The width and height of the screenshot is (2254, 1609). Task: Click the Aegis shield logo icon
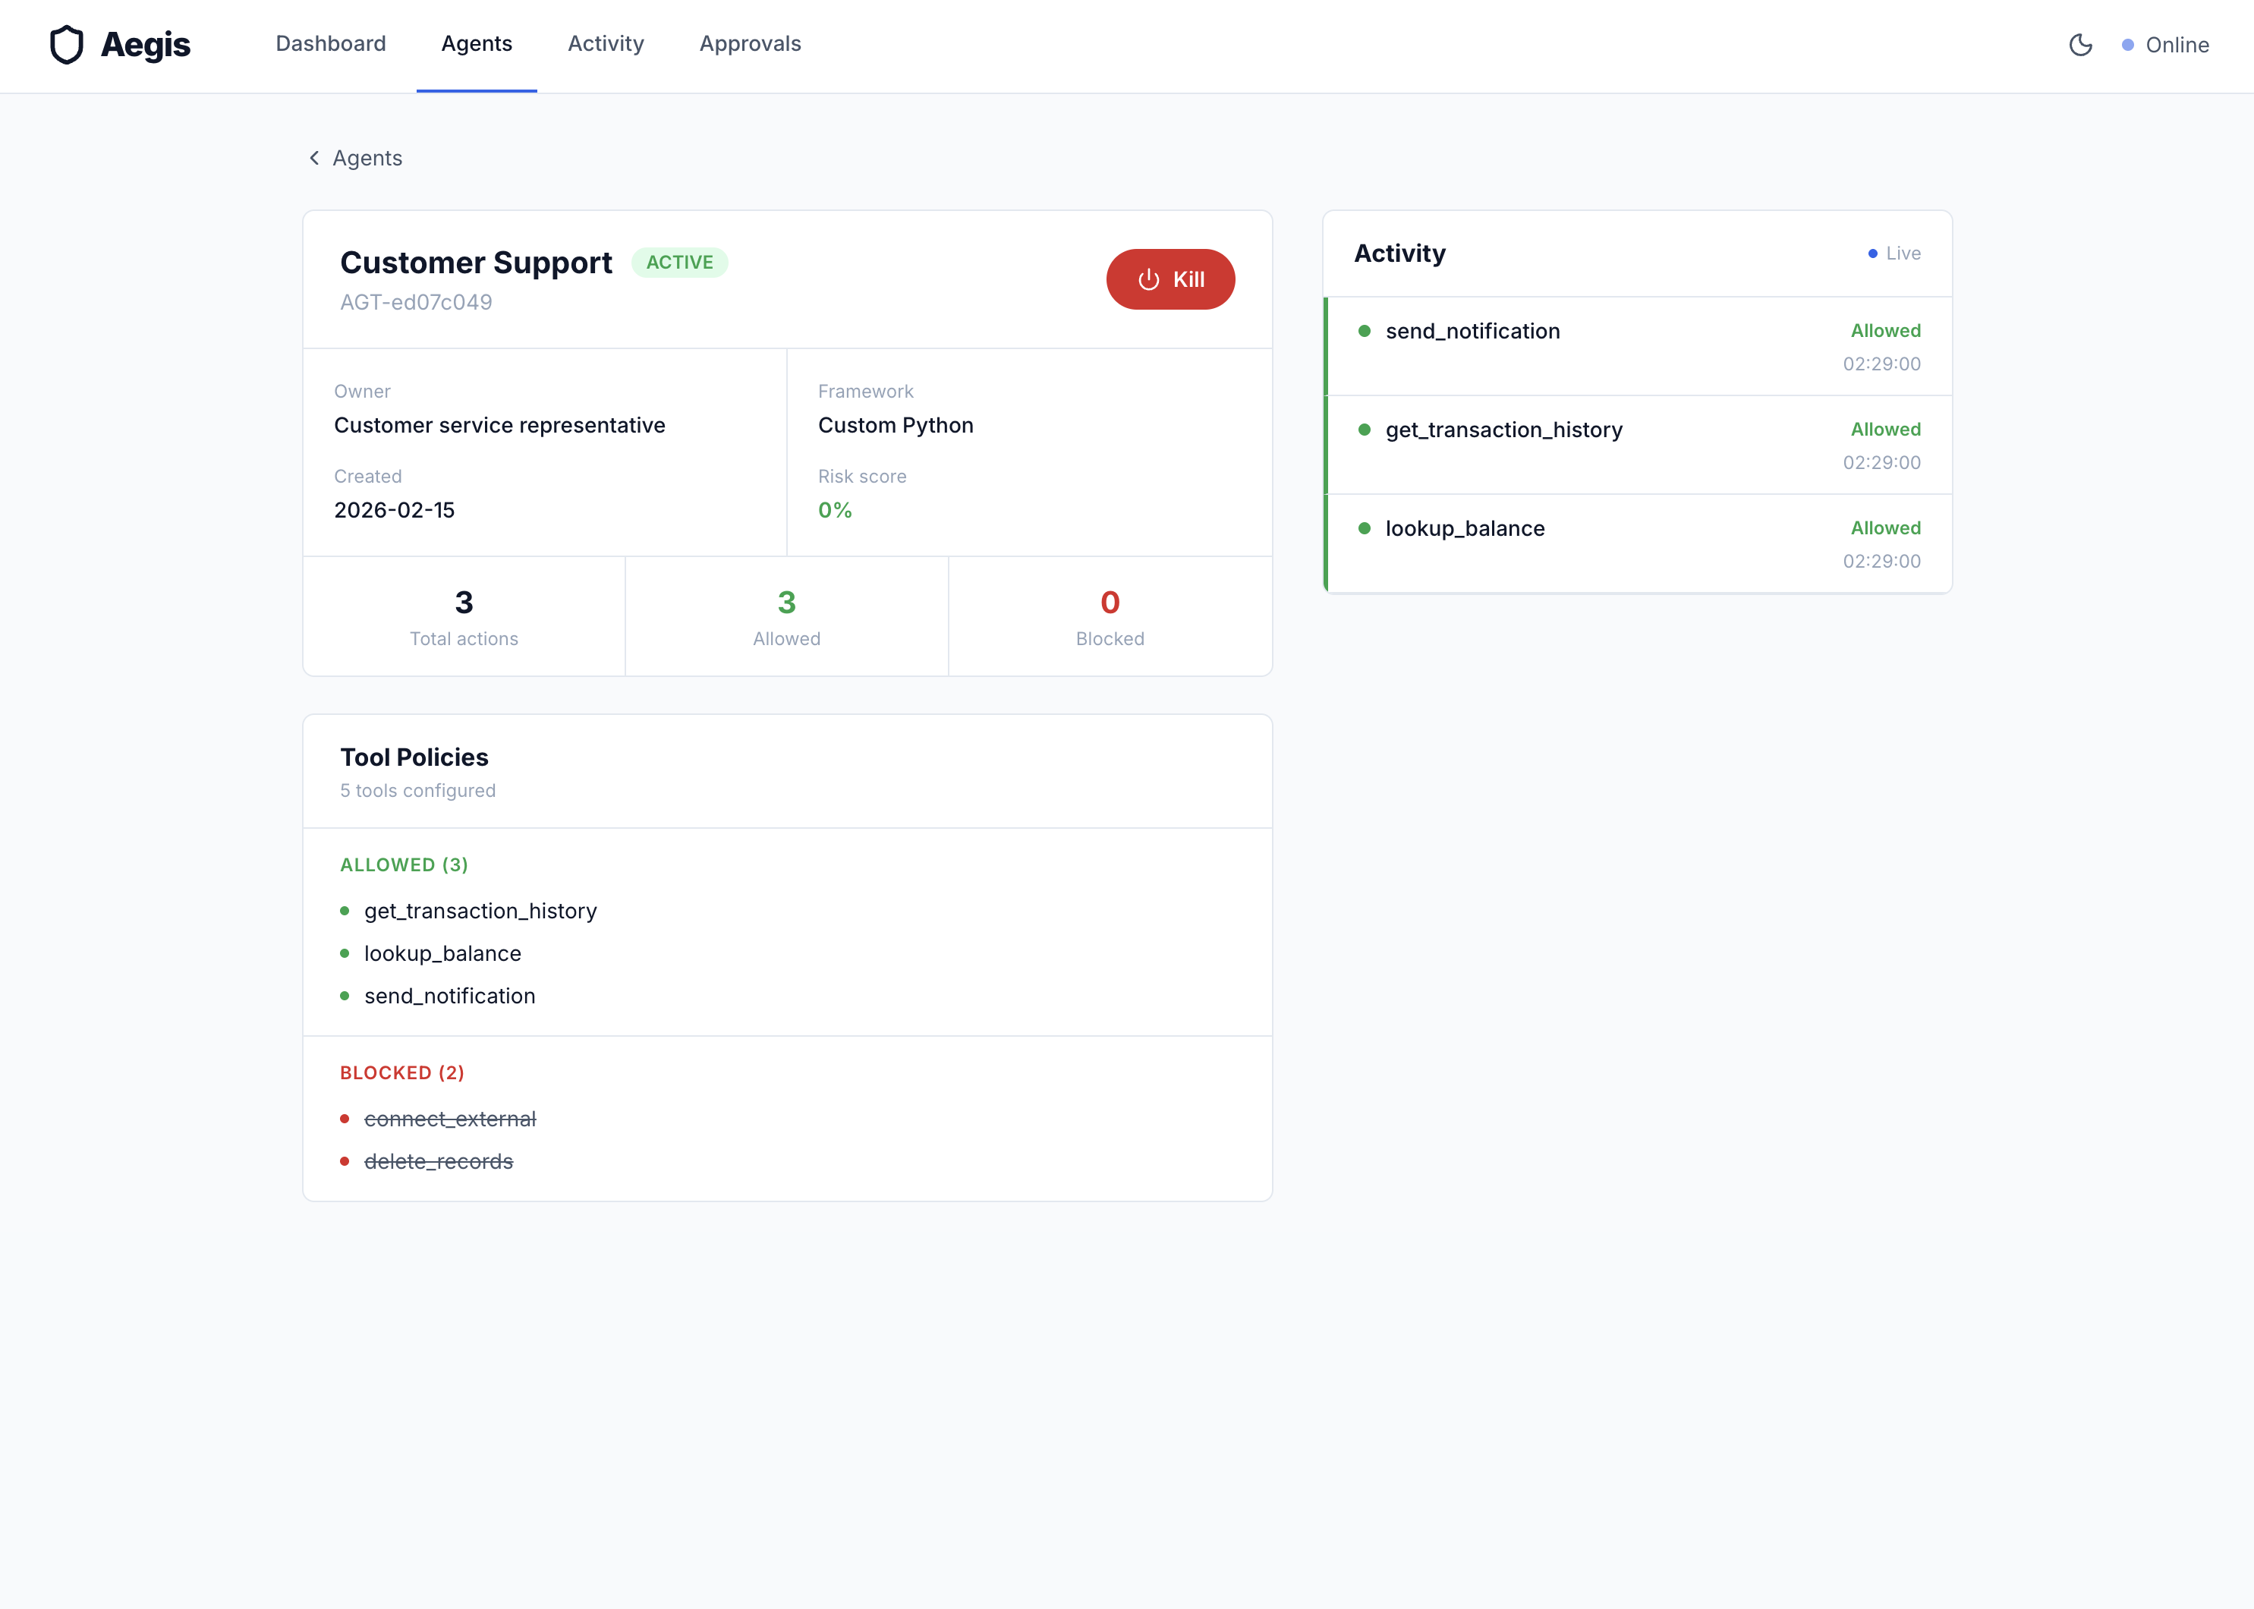66,45
